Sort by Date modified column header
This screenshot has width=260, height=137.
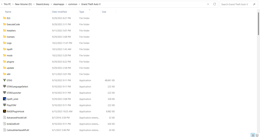[x=59, y=12]
